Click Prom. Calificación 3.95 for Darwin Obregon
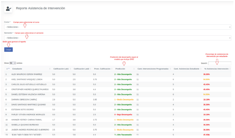The image size is (235, 138). coord(95,100)
